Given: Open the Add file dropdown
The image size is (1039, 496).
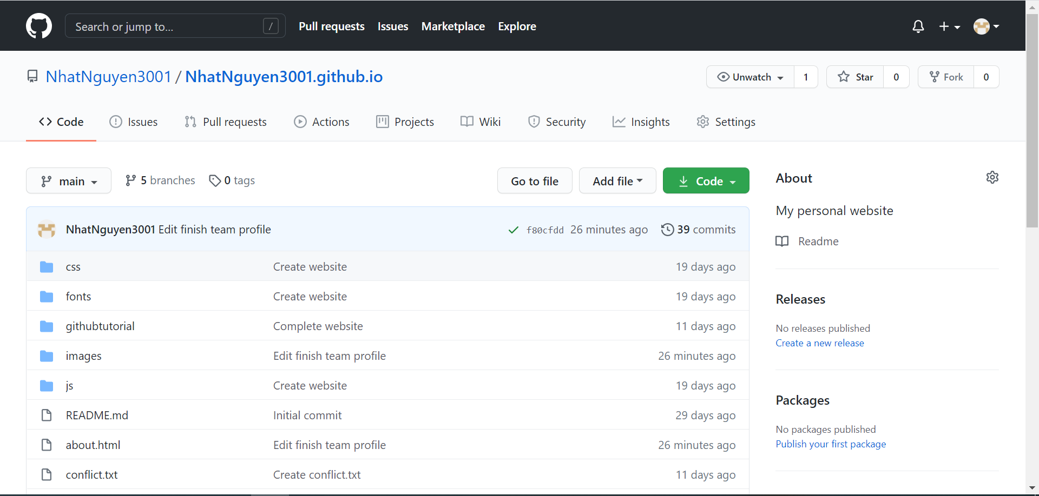Looking at the screenshot, I should (617, 180).
